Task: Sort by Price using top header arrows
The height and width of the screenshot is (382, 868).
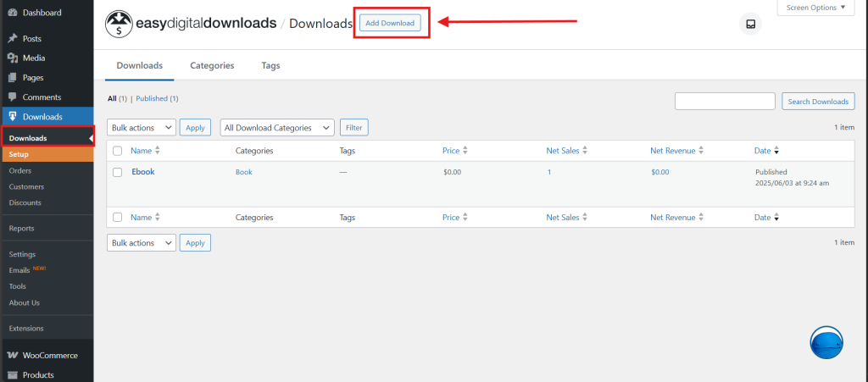Action: [x=465, y=151]
